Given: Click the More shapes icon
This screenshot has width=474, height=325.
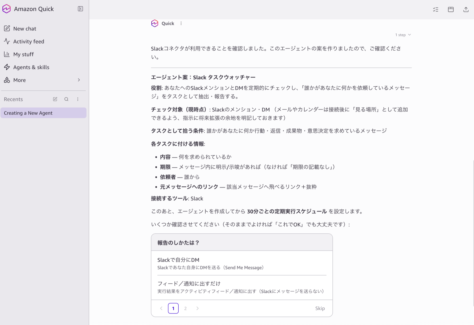Looking at the screenshot, I should tap(7, 80).
